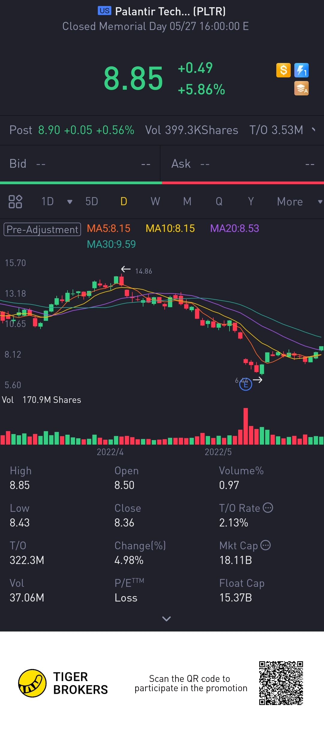
Task: Tap the large 8.85 last price
Action: [133, 79]
